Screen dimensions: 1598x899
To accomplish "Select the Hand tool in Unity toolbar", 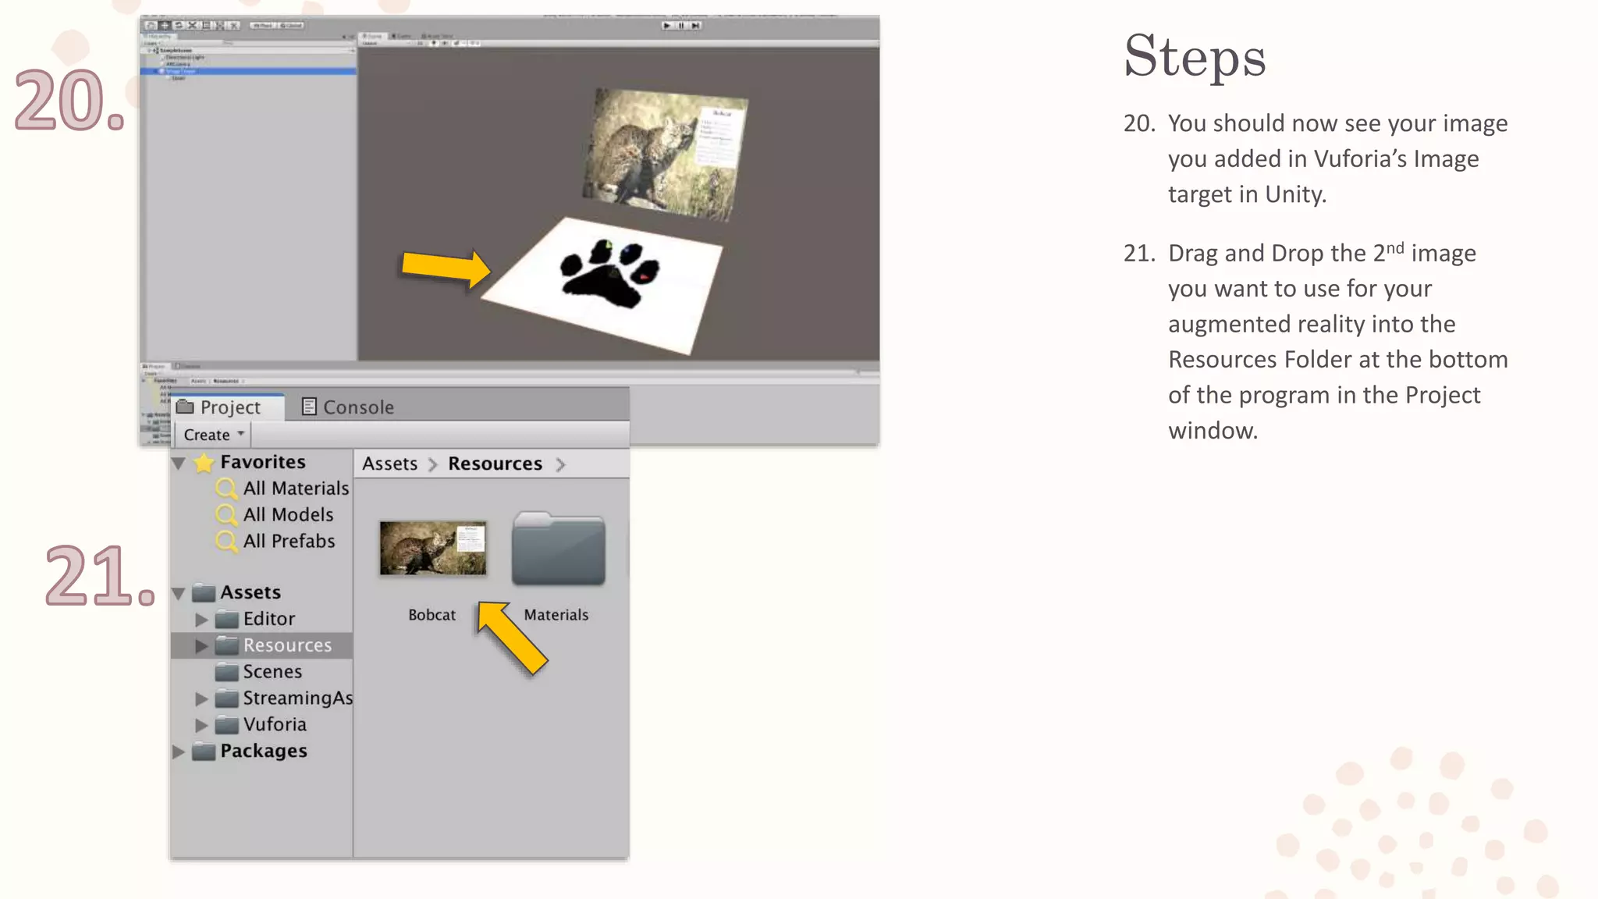I will [x=151, y=25].
